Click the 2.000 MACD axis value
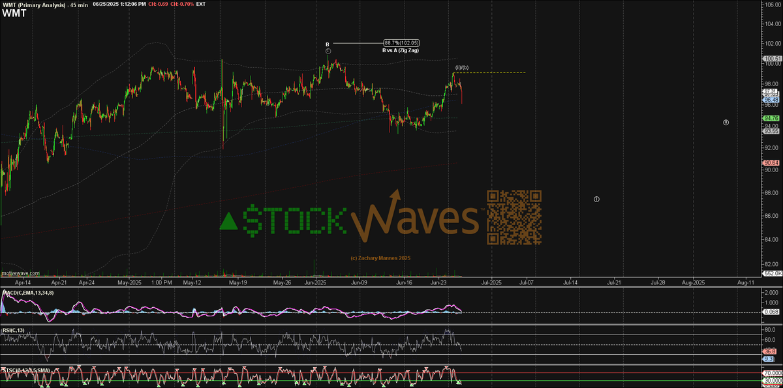 [770, 293]
